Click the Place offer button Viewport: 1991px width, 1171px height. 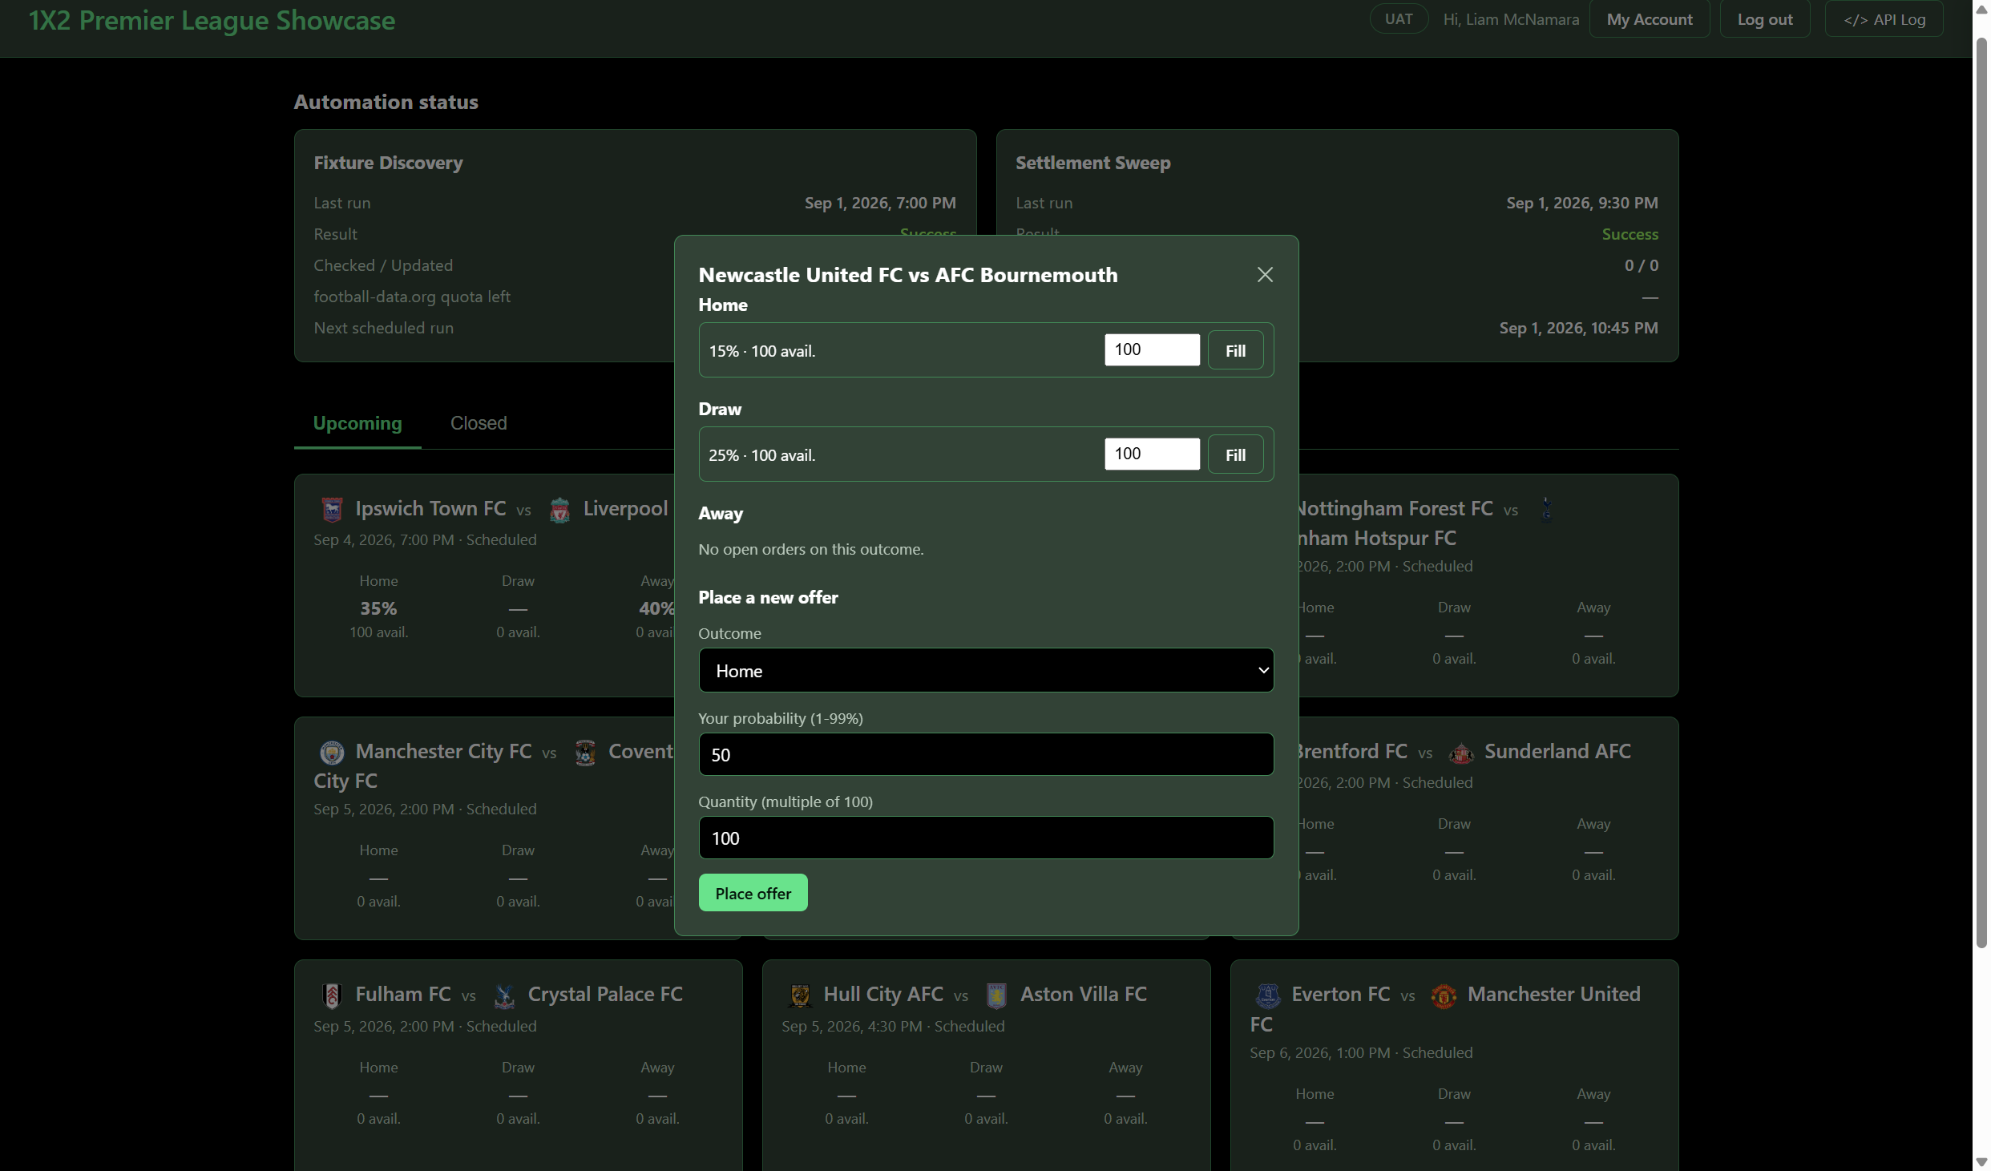753,893
